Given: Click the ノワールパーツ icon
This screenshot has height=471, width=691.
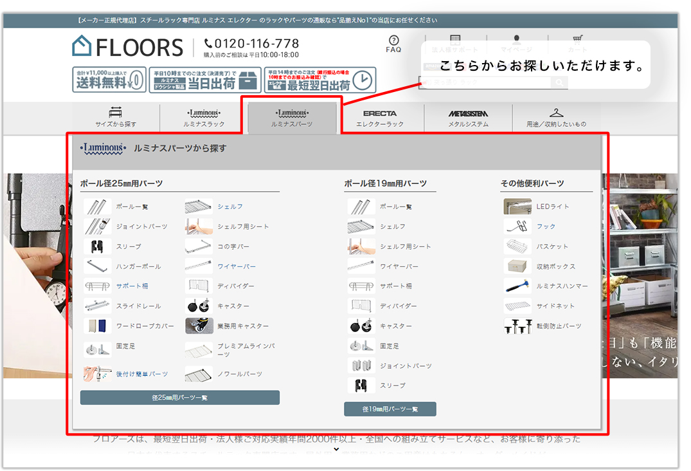Looking at the screenshot, I should click(199, 374).
